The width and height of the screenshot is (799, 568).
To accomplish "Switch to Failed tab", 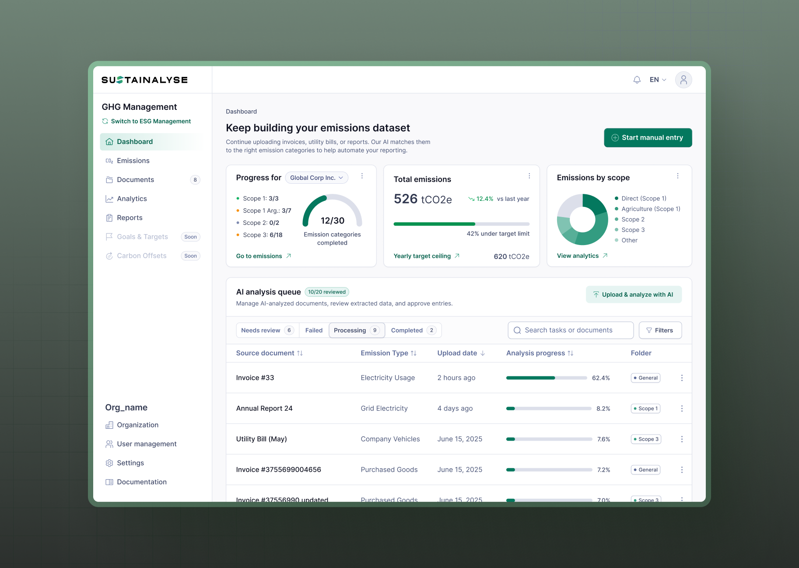I will coord(314,330).
